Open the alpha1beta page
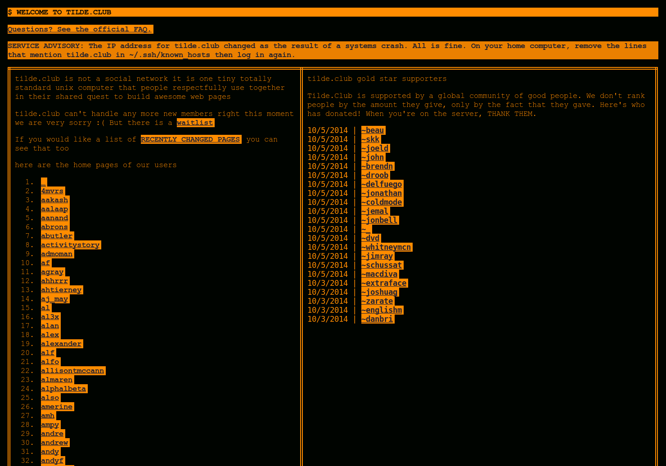Image resolution: width=666 pixels, height=466 pixels. pyautogui.click(x=63, y=389)
